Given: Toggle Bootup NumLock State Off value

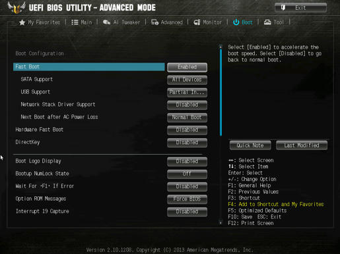Looking at the screenshot, I should coord(187,174).
